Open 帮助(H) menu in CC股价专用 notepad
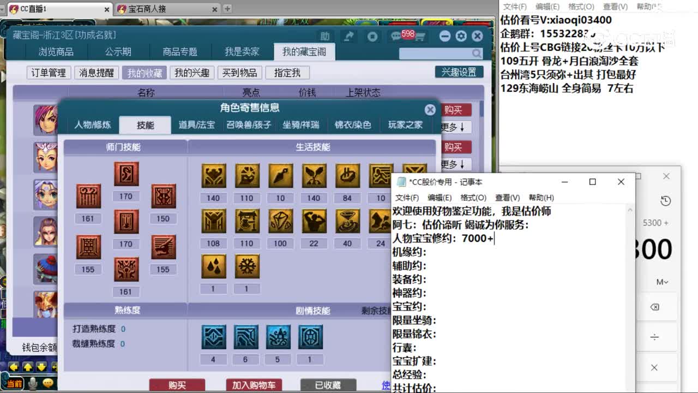698x393 pixels. pos(541,198)
